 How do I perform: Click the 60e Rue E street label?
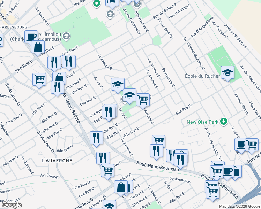[183, 109]
